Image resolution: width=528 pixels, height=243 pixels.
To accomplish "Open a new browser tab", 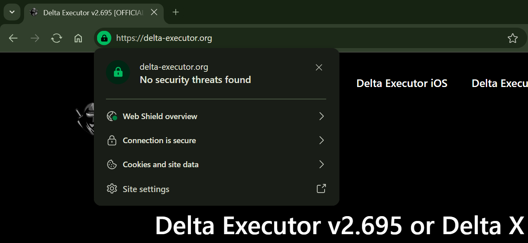I will [x=175, y=12].
